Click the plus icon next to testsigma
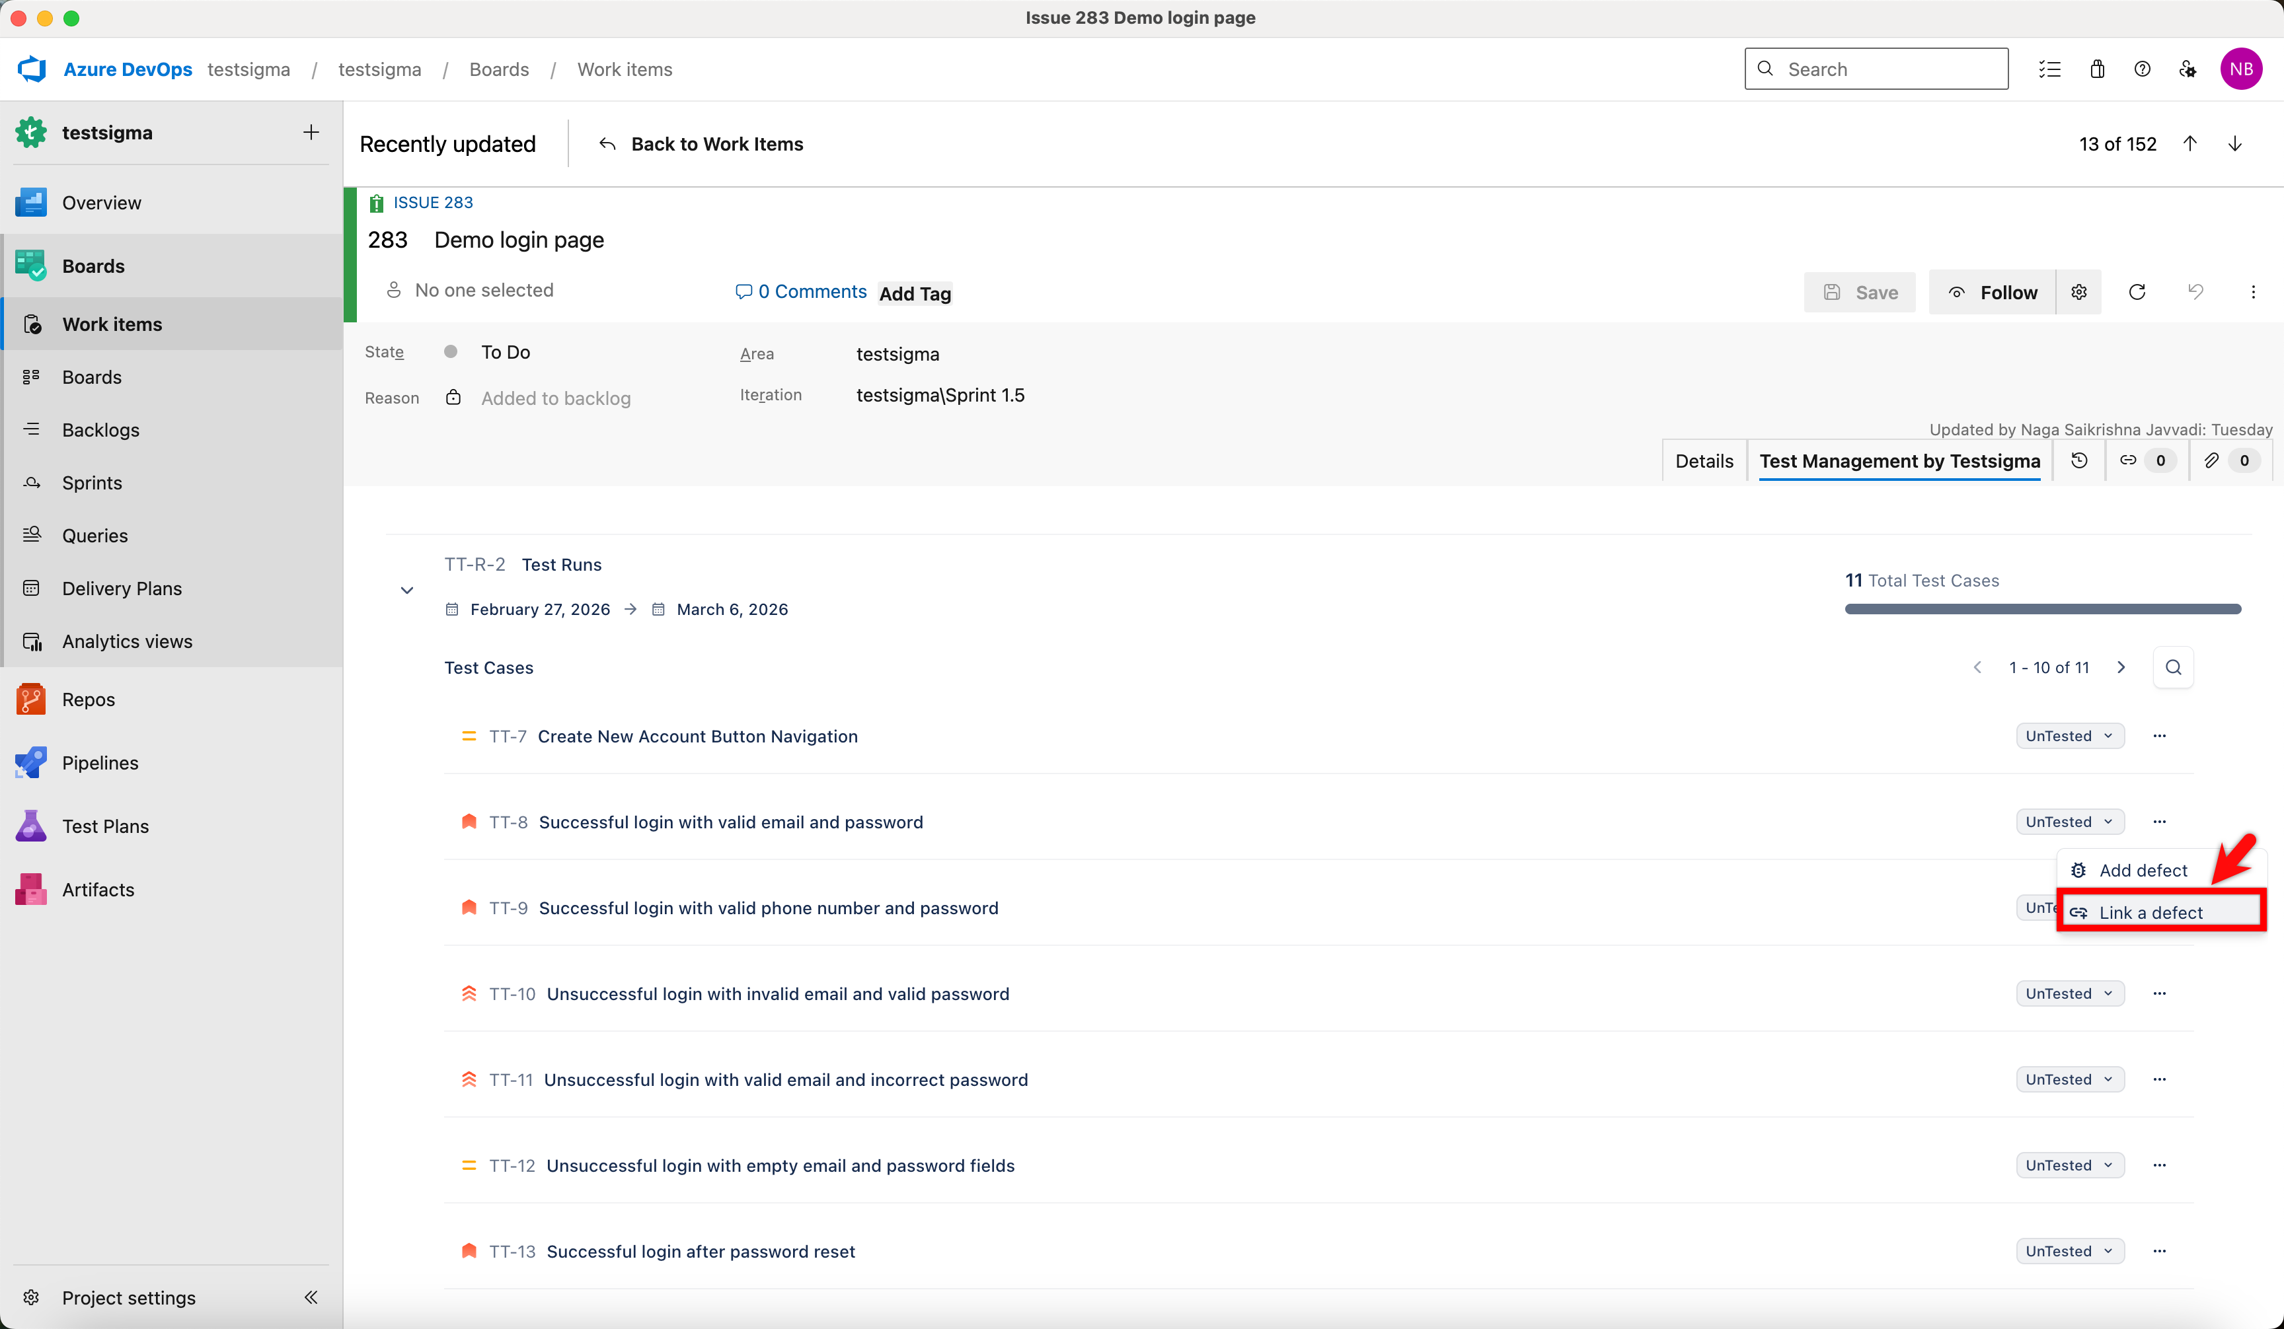This screenshot has height=1329, width=2284. tap(311, 132)
